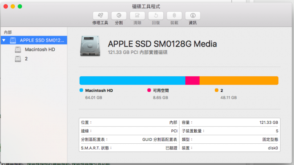Click the orange partition 2 bar segment
The image size is (294, 165).
pyautogui.click(x=239, y=80)
